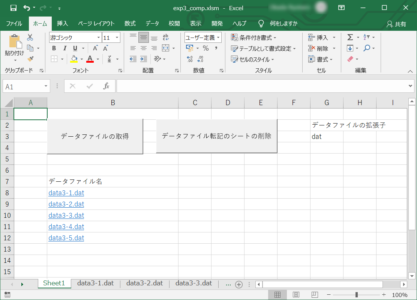This screenshot has width=417, height=300.
Task: Apply cell borders icon
Action: pos(54,59)
